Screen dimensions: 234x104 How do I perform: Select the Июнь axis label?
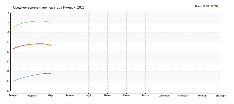107,96
